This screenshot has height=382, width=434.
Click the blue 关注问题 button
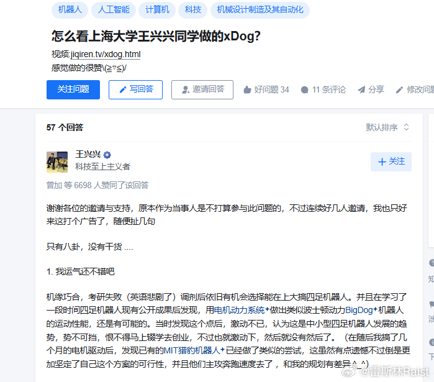[73, 89]
